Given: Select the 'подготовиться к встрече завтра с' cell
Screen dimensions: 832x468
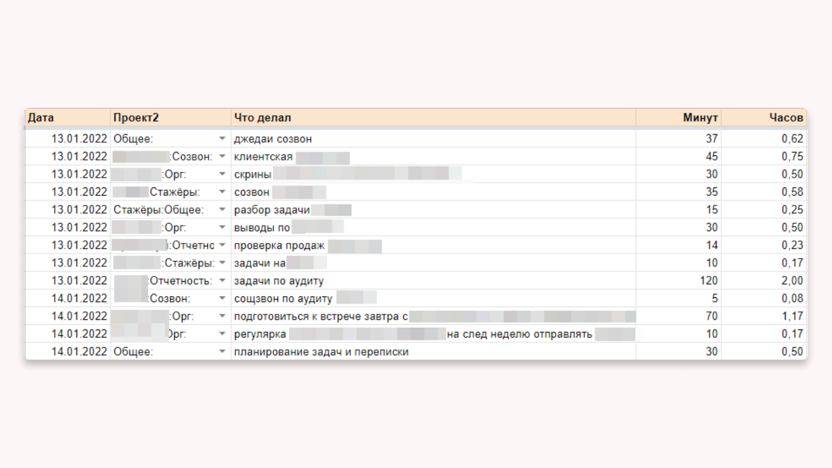Looking at the screenshot, I should tap(433, 316).
